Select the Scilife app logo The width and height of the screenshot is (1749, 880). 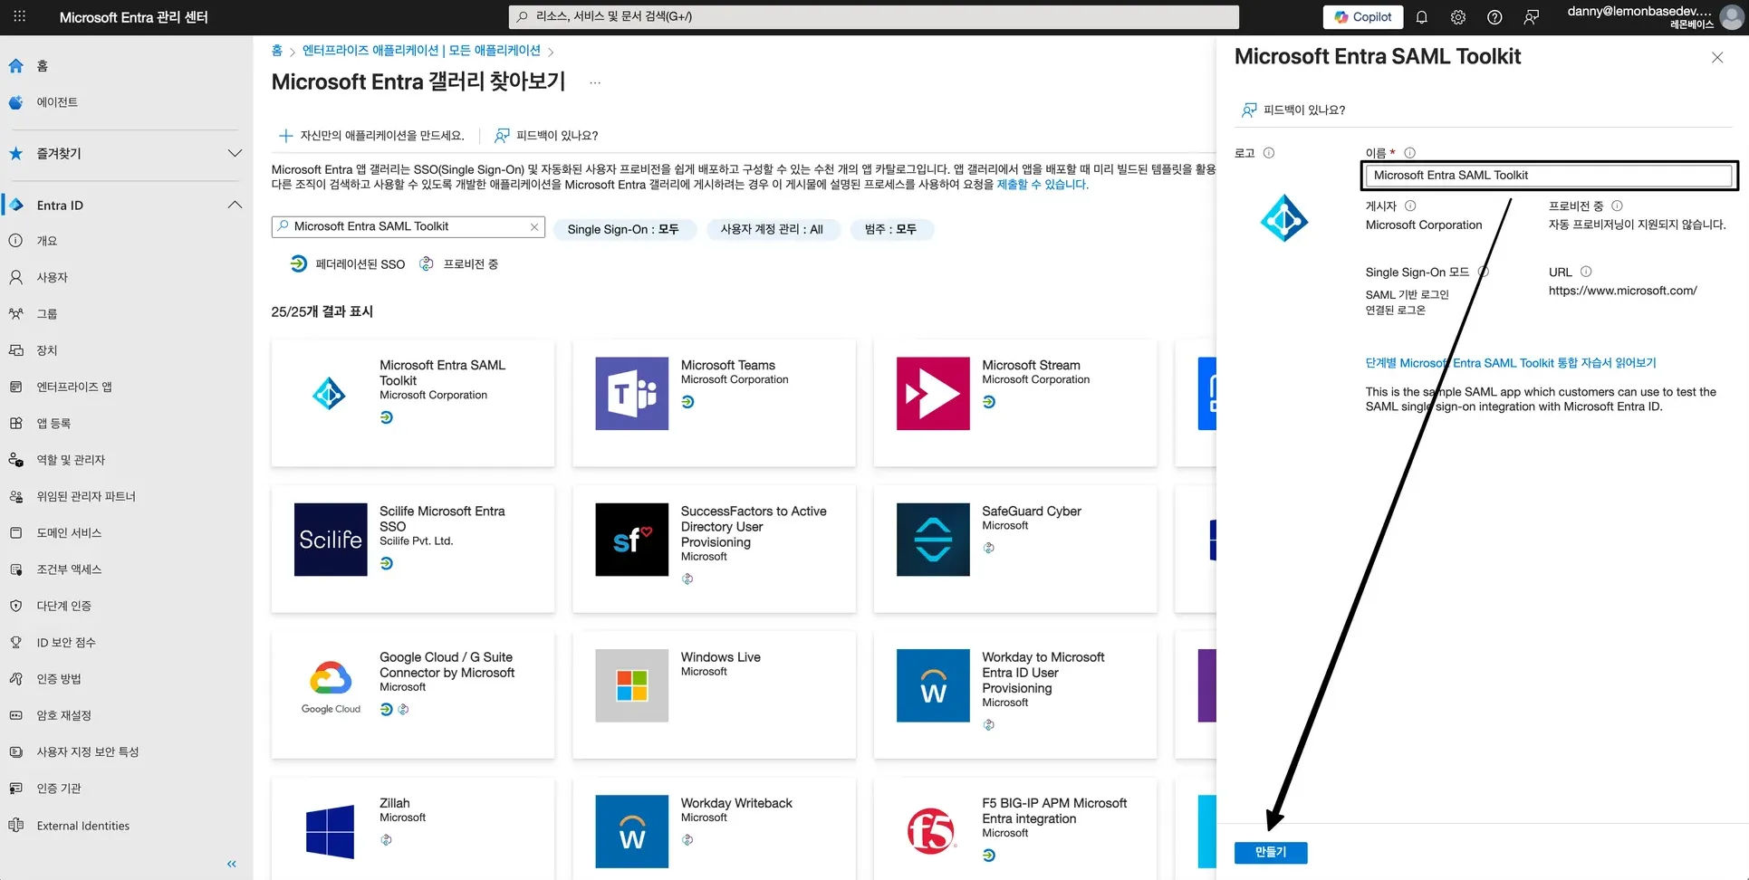[331, 540]
